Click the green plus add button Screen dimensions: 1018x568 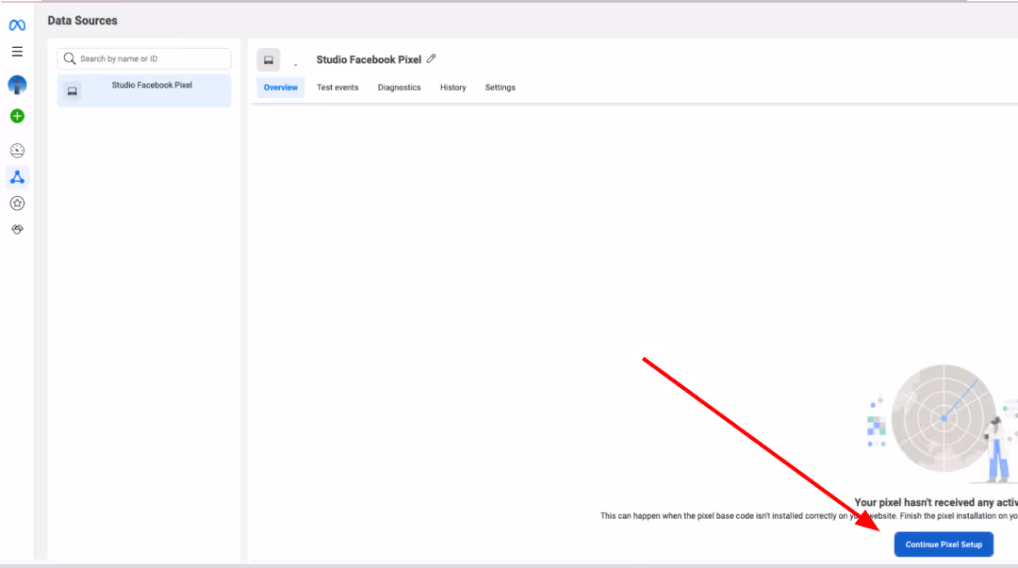click(17, 116)
